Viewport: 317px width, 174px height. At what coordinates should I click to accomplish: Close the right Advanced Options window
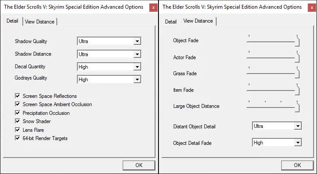[x=310, y=7]
